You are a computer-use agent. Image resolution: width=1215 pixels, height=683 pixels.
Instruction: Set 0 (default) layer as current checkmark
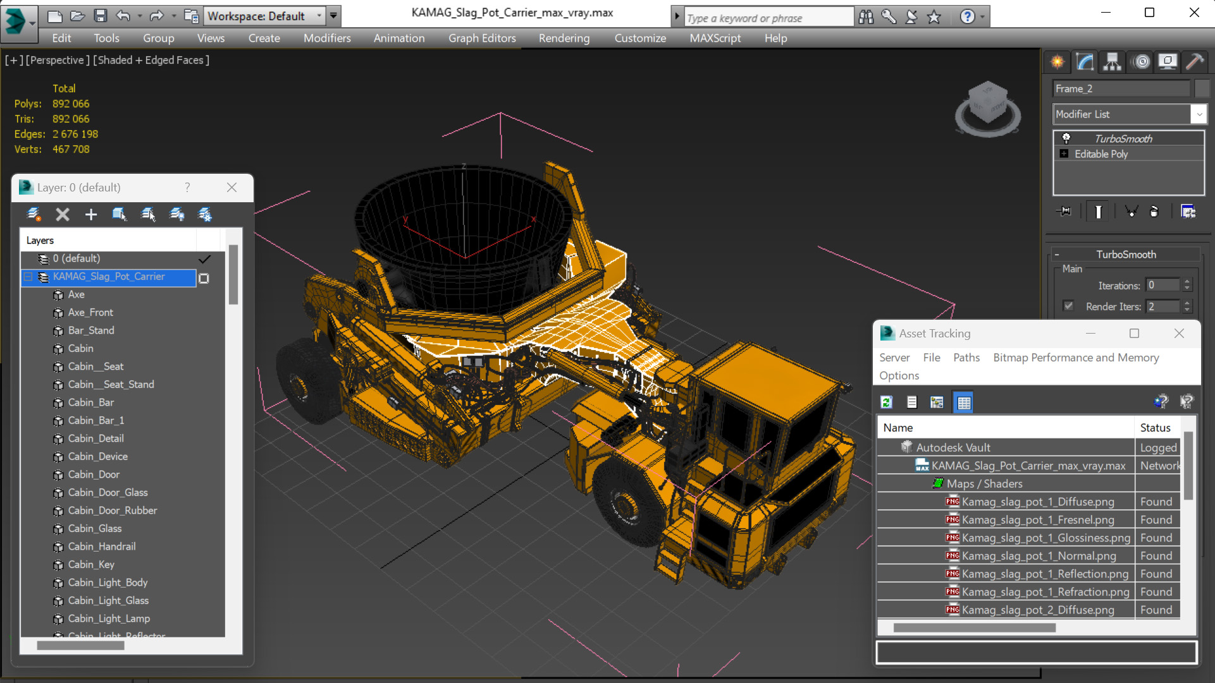[204, 259]
